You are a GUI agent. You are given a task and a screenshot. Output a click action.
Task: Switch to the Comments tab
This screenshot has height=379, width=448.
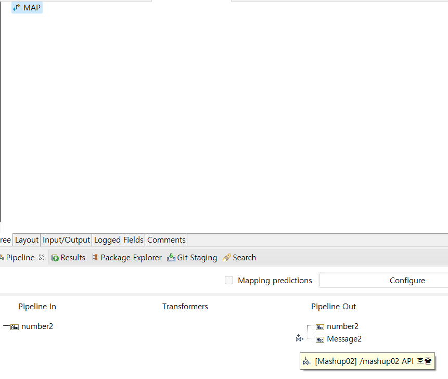[x=166, y=240]
